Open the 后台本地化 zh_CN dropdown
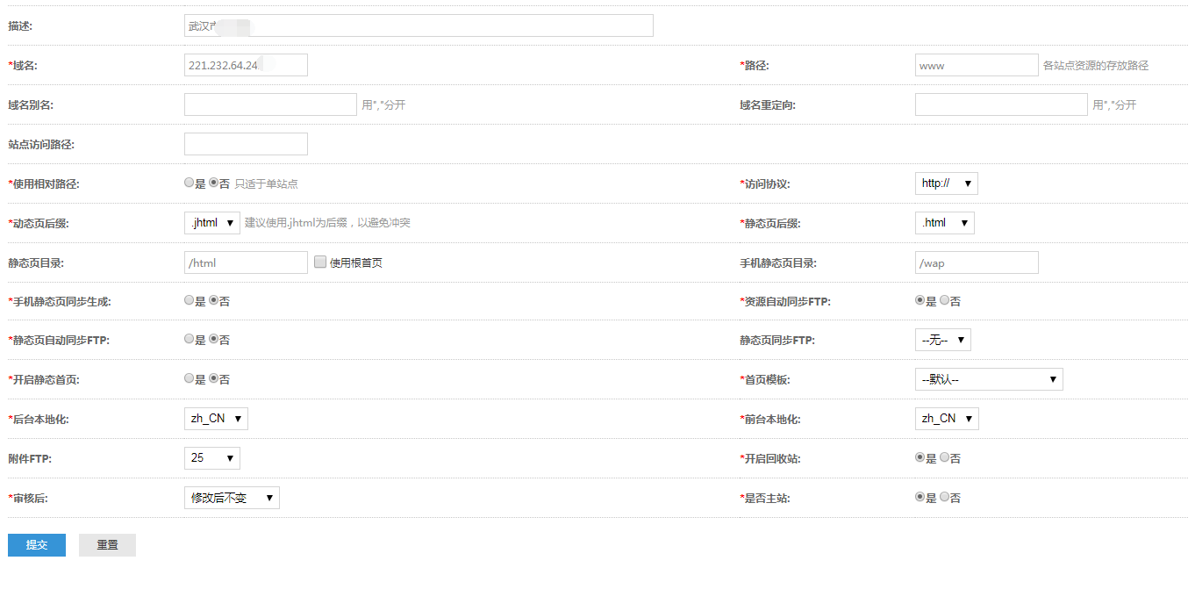Screen dimensions: 1188x611 [216, 419]
